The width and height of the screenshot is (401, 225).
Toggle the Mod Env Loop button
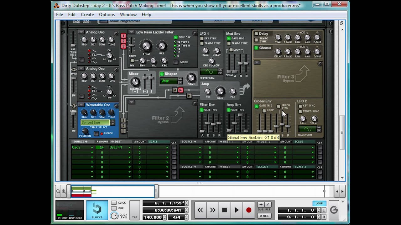[231, 50]
